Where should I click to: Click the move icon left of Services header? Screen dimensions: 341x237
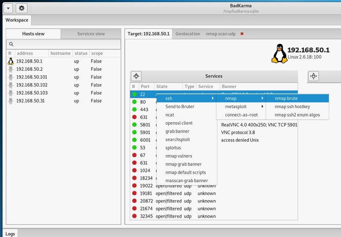pos(136,76)
